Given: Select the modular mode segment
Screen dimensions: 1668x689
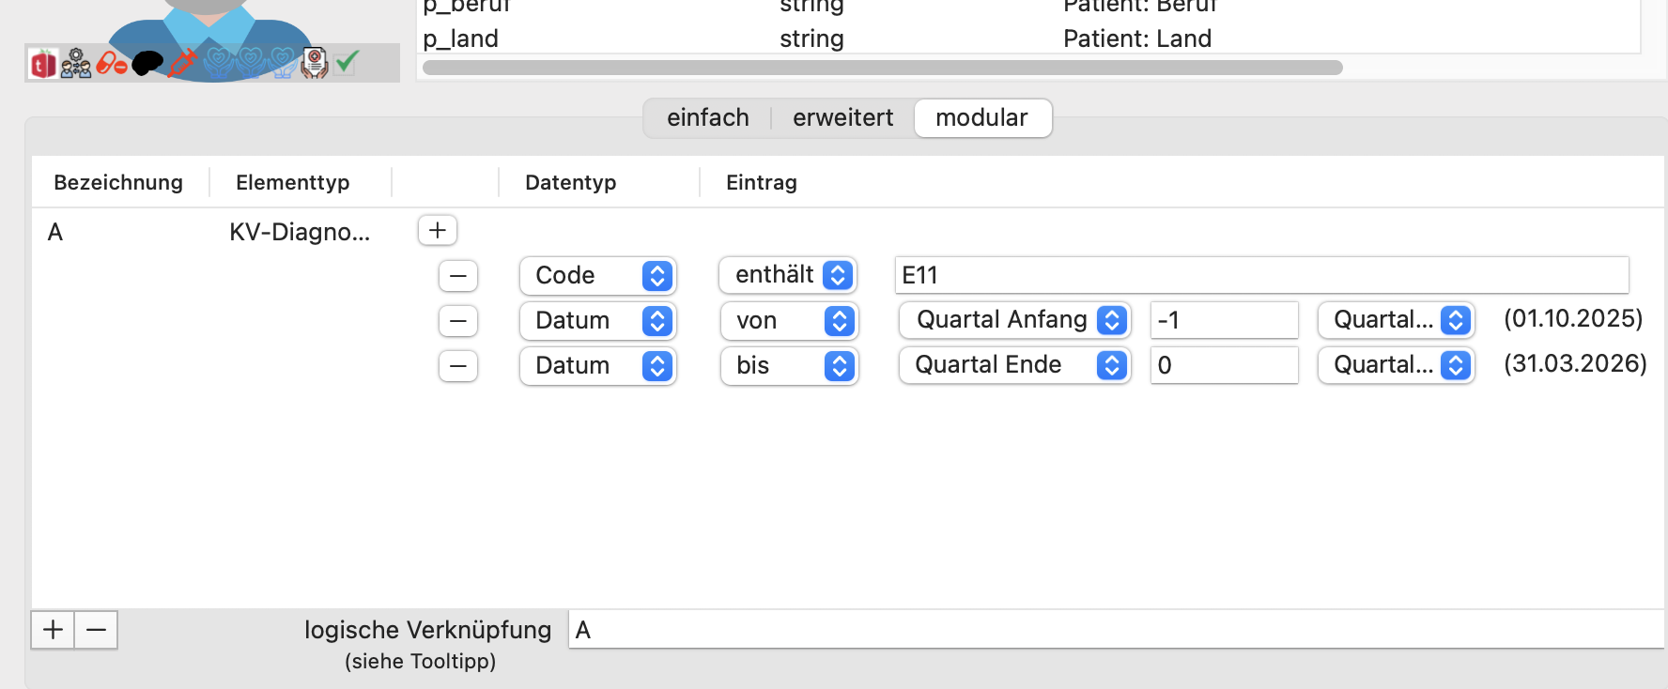Looking at the screenshot, I should [982, 118].
